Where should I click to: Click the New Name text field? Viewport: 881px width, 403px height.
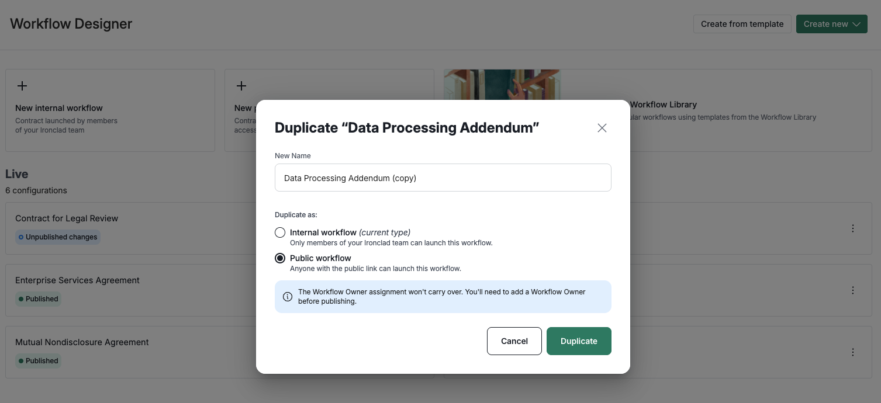[x=443, y=178]
